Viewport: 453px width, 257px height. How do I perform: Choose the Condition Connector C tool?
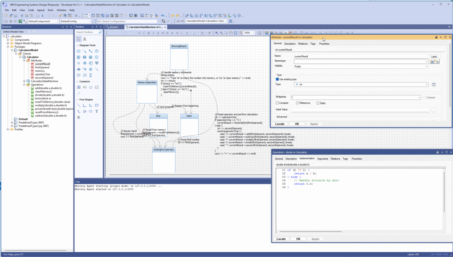click(79, 57)
